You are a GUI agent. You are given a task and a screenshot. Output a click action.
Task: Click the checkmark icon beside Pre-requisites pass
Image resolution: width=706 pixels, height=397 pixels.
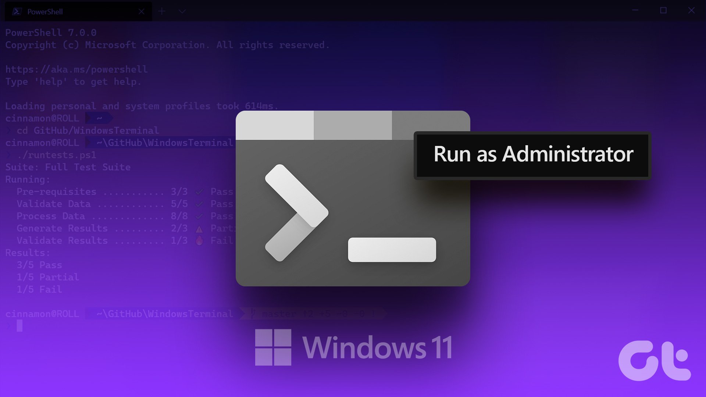(199, 191)
